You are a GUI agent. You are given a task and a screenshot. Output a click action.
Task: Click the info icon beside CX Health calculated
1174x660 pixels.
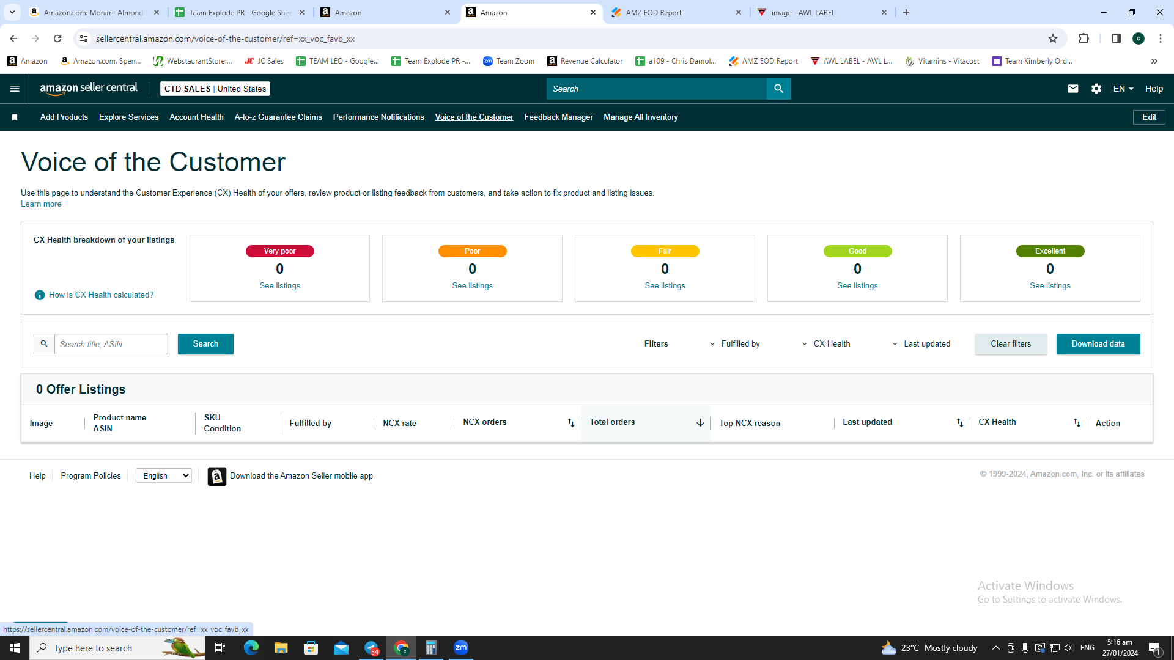tap(40, 295)
